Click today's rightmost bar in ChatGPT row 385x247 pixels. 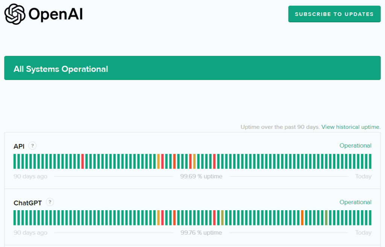[x=370, y=218]
